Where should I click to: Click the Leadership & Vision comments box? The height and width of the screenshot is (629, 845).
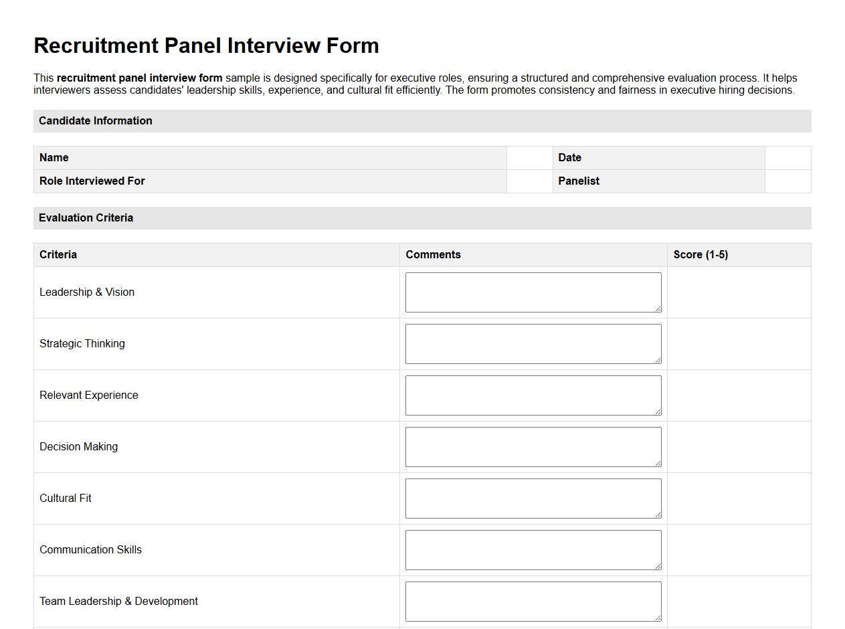click(533, 292)
